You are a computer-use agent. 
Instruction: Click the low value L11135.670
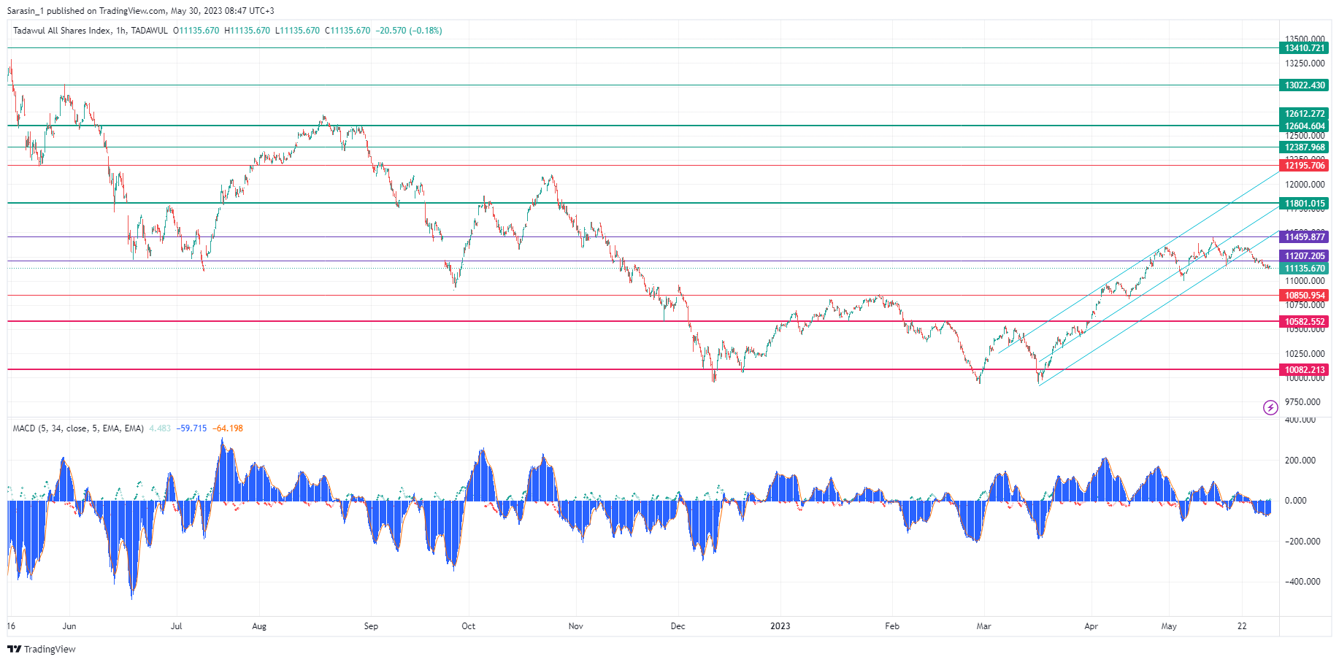point(297,31)
